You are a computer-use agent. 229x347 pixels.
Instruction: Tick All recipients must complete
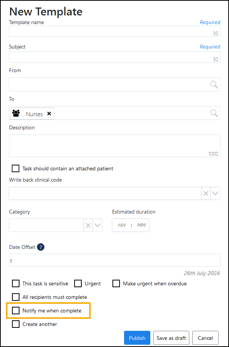[16, 297]
